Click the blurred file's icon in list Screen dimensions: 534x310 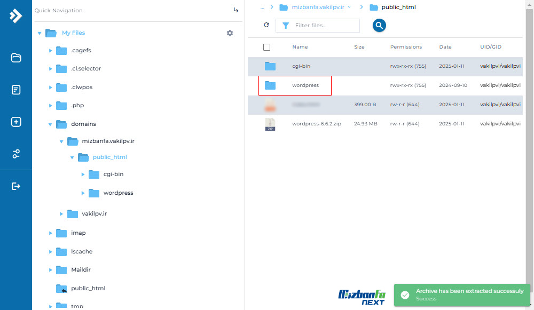[270, 105]
